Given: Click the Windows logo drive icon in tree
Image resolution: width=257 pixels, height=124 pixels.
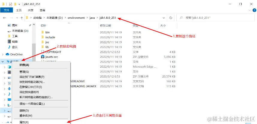Looking at the screenshot, I should coord(9,105).
